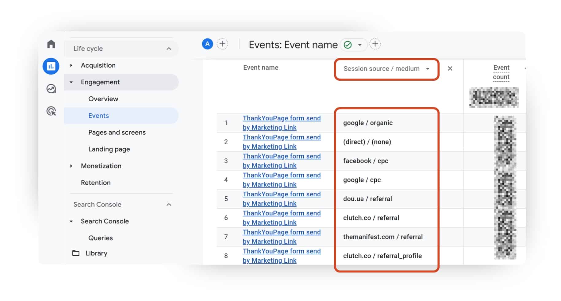Open the Session source / medium dropdown
This screenshot has width=561, height=301.
tap(386, 69)
